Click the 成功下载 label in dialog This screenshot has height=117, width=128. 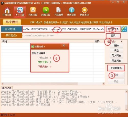tap(43, 62)
